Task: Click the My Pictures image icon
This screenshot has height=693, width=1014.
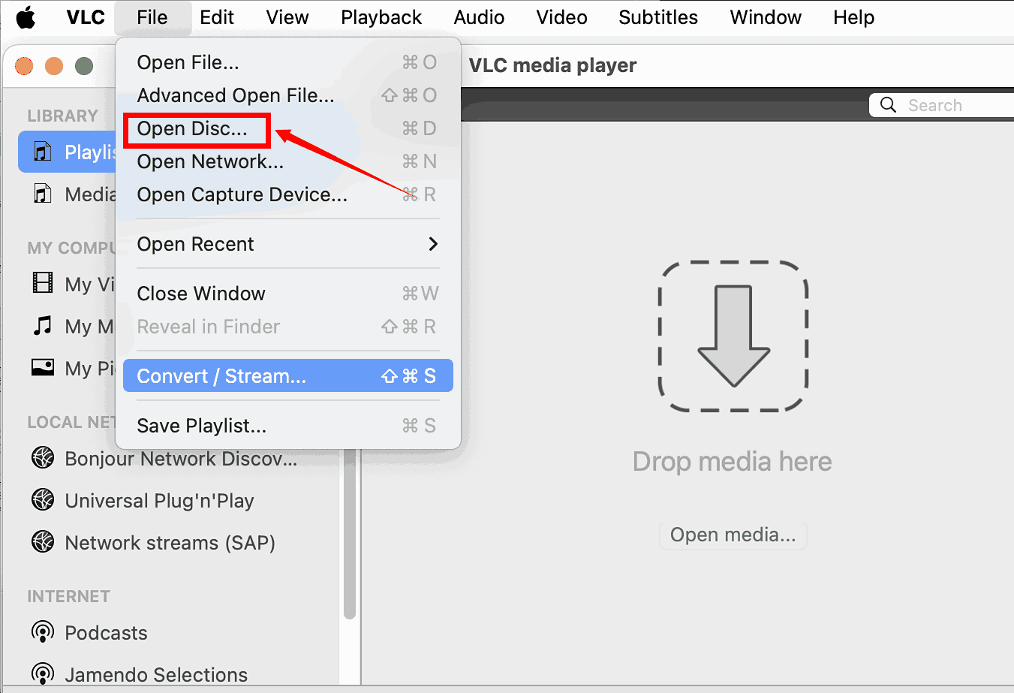Action: 43,368
